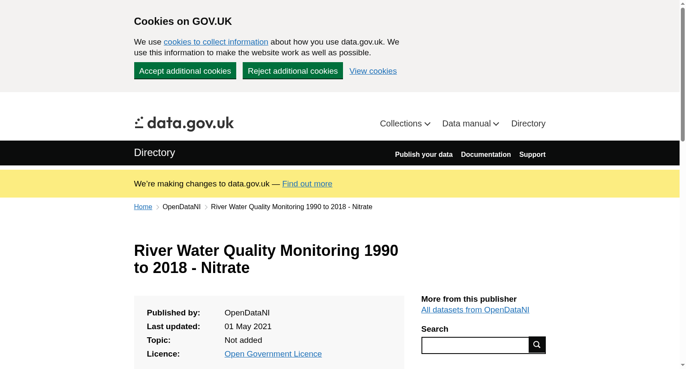Open the Support link

(x=532, y=154)
